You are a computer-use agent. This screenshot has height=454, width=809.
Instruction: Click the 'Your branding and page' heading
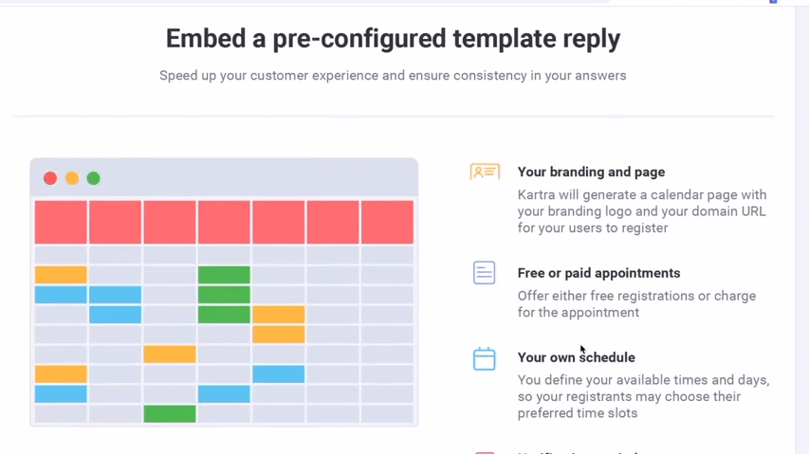click(x=591, y=173)
